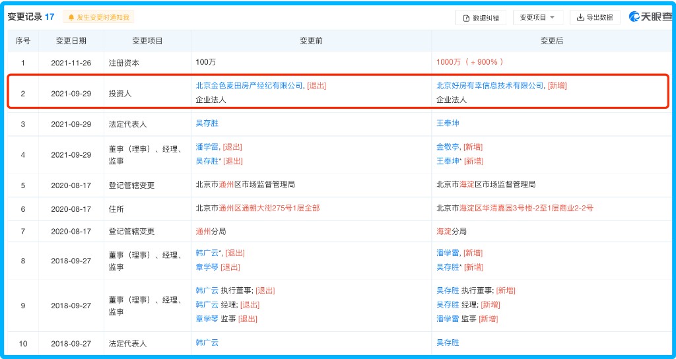
Task: Select 北京市海淀区市场监督管理局 cell
Action: (552, 185)
